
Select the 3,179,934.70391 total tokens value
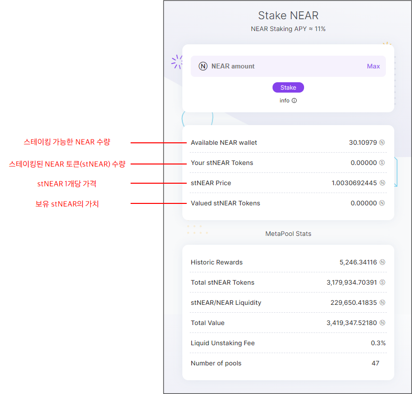click(352, 283)
